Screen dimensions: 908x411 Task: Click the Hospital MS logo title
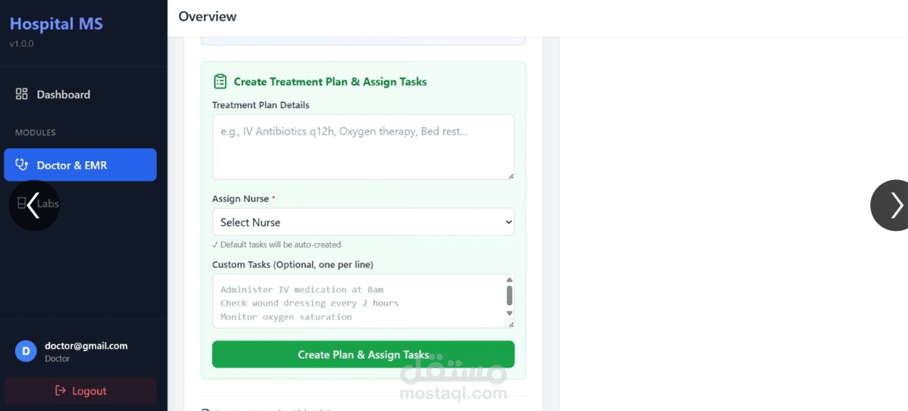[56, 23]
